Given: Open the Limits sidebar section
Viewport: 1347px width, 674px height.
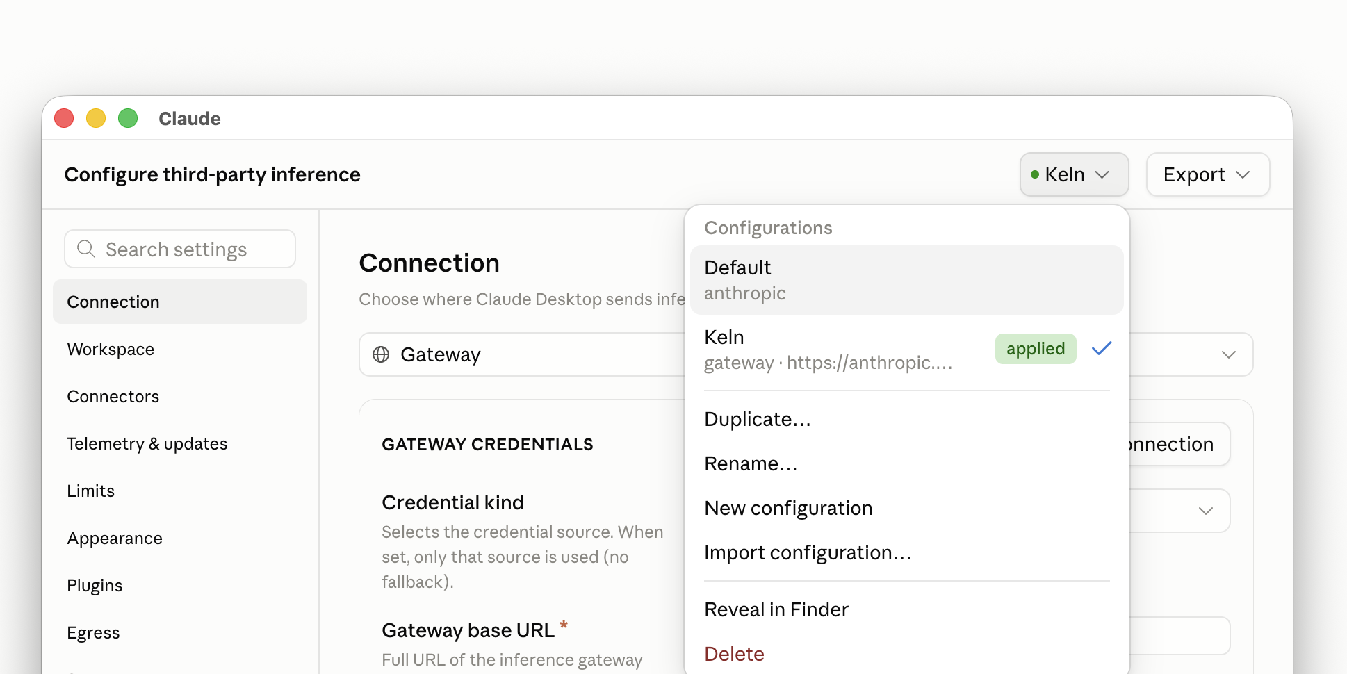Looking at the screenshot, I should [180, 491].
